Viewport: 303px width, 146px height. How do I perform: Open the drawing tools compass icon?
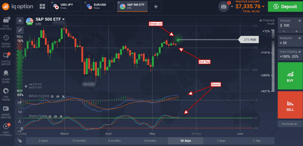coord(20,121)
